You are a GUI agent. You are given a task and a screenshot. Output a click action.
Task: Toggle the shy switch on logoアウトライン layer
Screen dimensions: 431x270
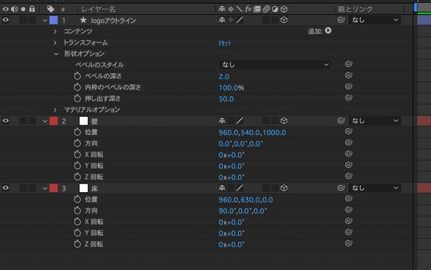coord(222,19)
